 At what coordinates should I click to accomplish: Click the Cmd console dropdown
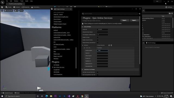pos(17,93)
